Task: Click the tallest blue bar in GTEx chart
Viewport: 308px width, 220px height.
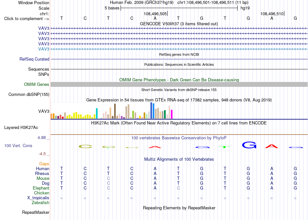Action: pyautogui.click(x=151, y=110)
